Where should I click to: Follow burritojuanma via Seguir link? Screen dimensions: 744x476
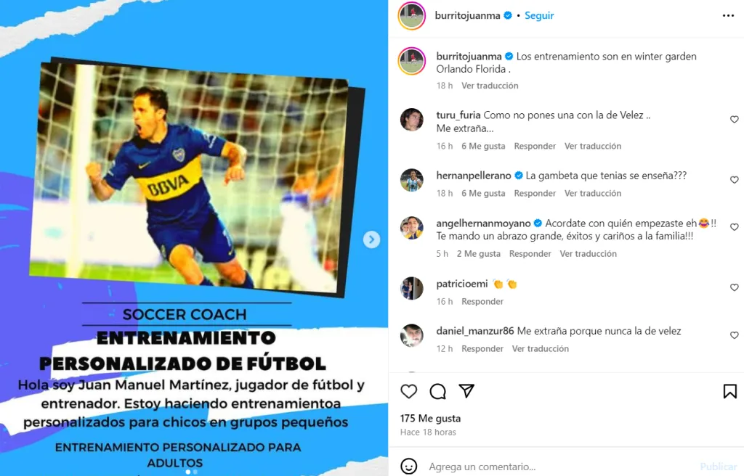click(539, 16)
